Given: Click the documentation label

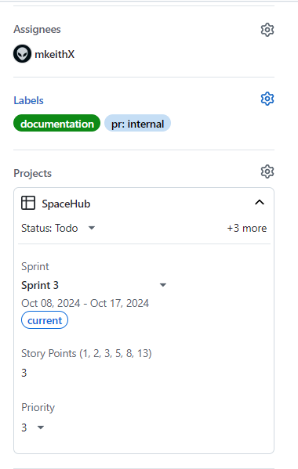Looking at the screenshot, I should pyautogui.click(x=57, y=123).
